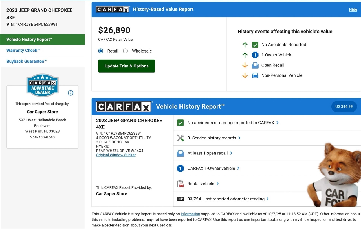361x229 pixels.
Task: Click the blue 1-Owner badge icon in report
Action: (180, 168)
